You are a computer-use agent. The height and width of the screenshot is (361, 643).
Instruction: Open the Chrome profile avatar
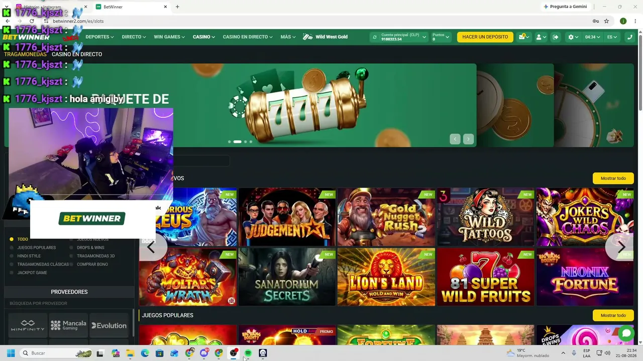click(x=623, y=21)
